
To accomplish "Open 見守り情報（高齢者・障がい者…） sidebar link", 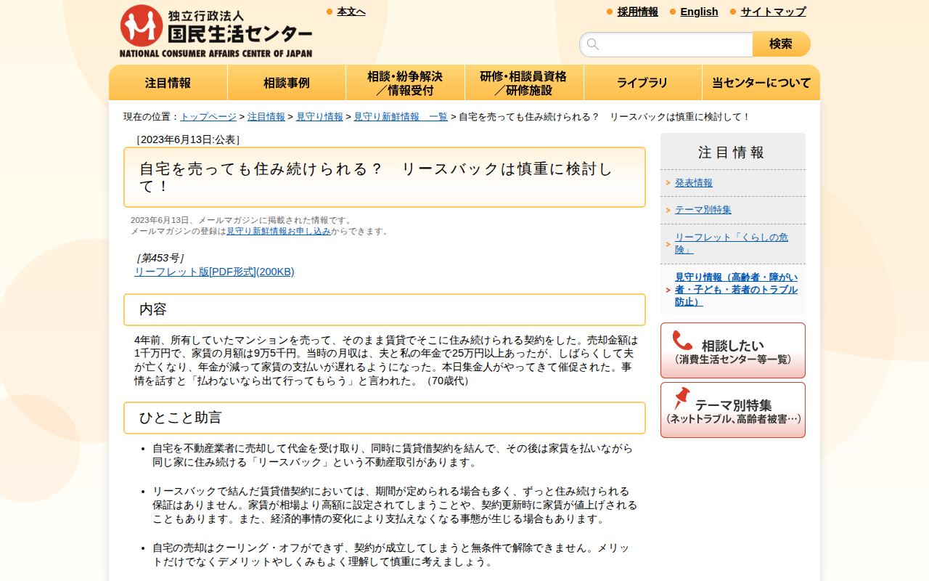I will (736, 290).
